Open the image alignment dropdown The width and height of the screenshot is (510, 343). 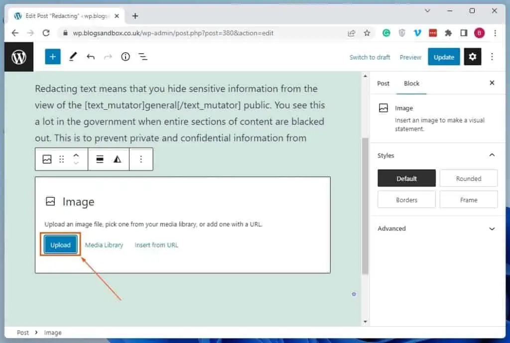click(x=99, y=159)
